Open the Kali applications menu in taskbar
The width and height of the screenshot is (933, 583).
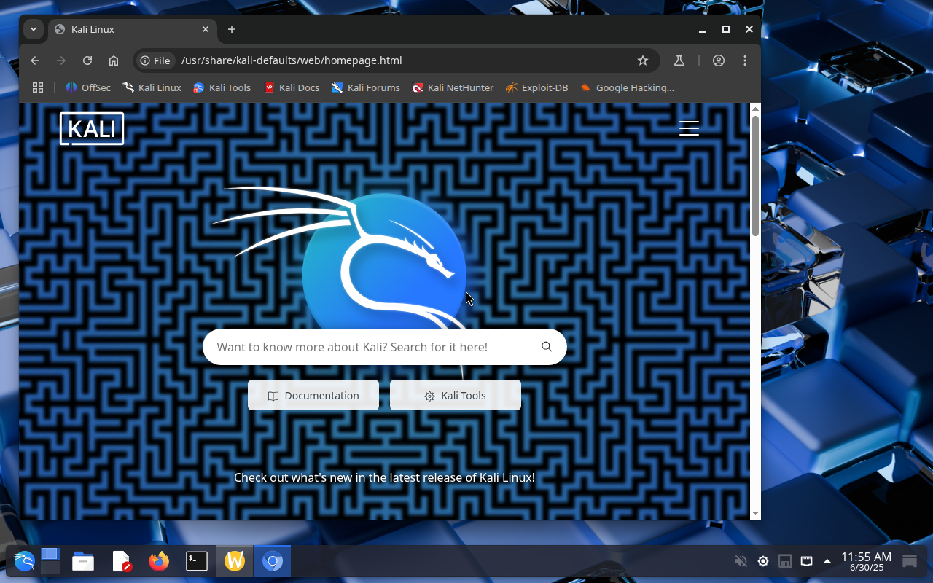pyautogui.click(x=24, y=561)
